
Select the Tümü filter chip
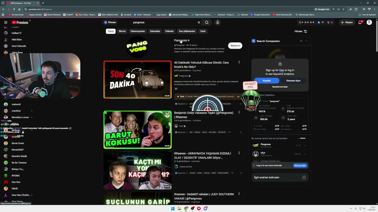111,31
